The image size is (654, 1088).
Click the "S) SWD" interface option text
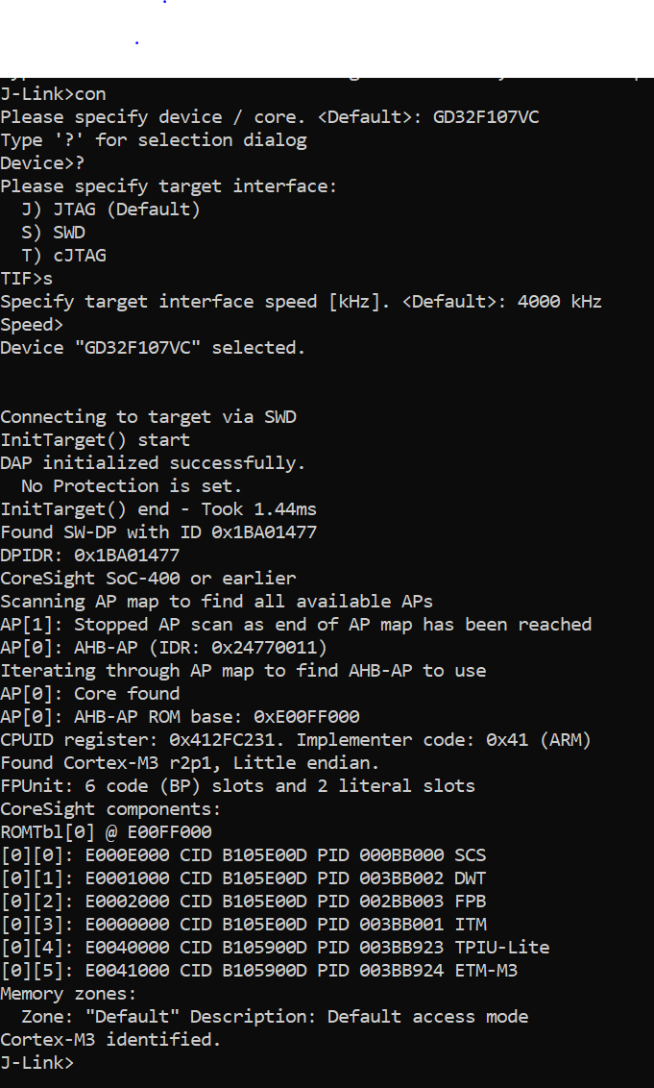coord(53,232)
